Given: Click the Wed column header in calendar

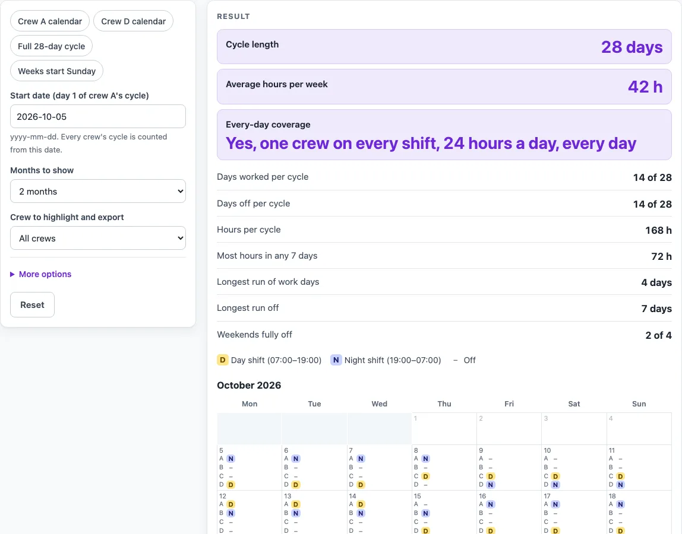Looking at the screenshot, I should point(379,403).
